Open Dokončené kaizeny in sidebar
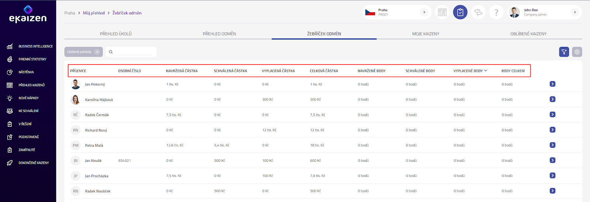 [34, 163]
